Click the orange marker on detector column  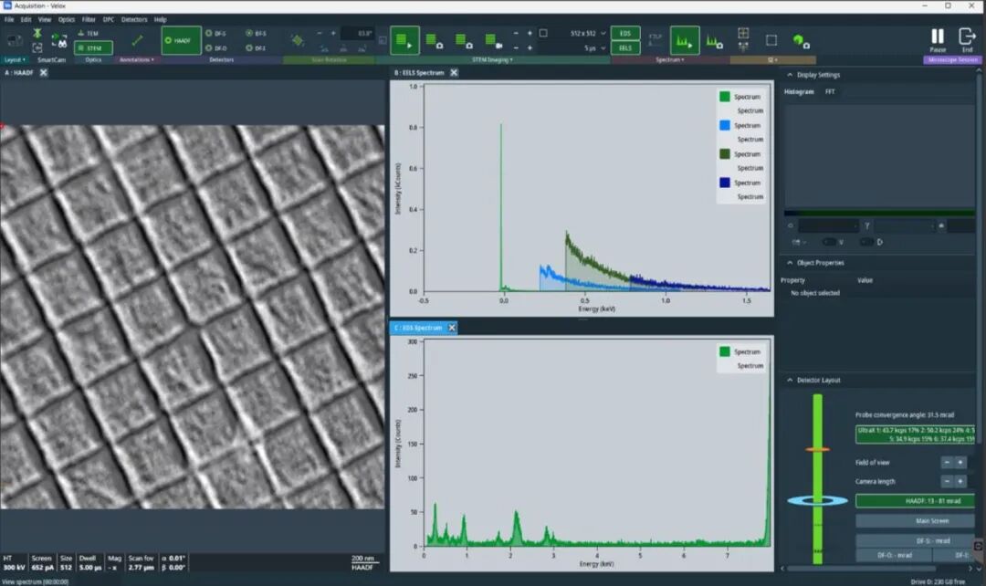pyautogui.click(x=817, y=450)
